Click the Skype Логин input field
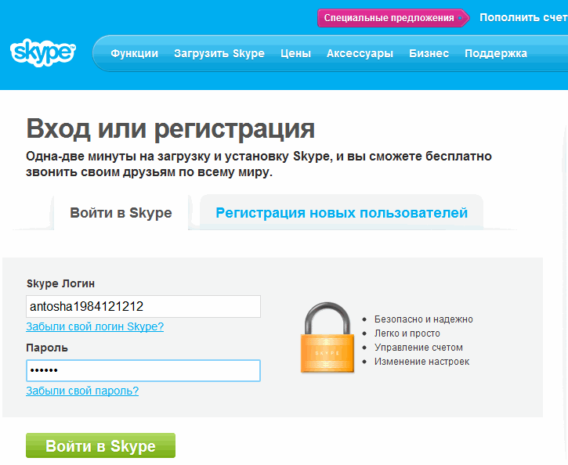568x465 pixels. point(143,306)
